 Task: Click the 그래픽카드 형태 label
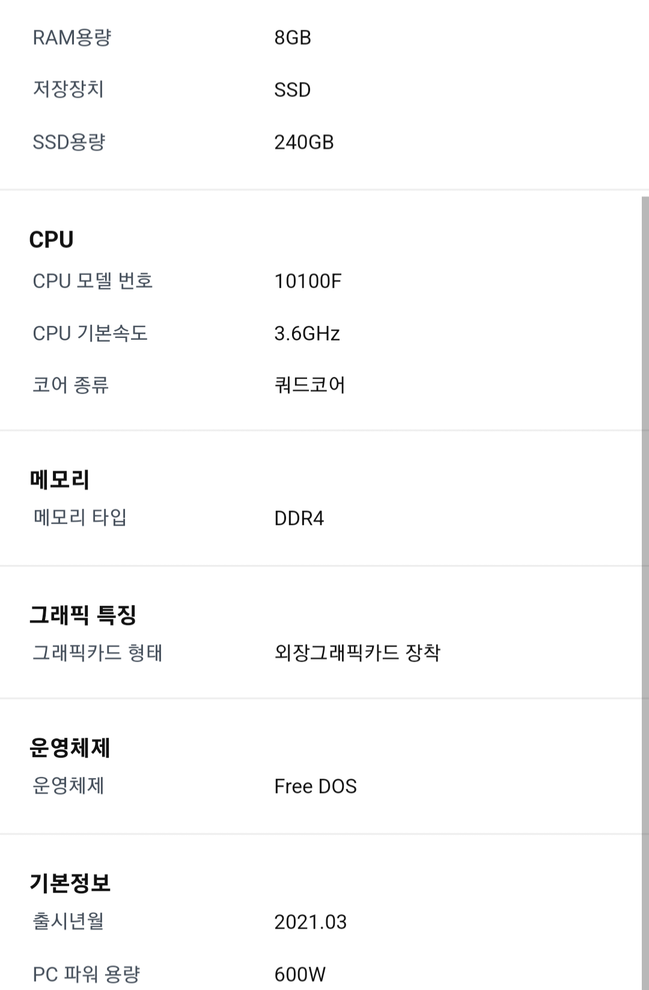[97, 653]
